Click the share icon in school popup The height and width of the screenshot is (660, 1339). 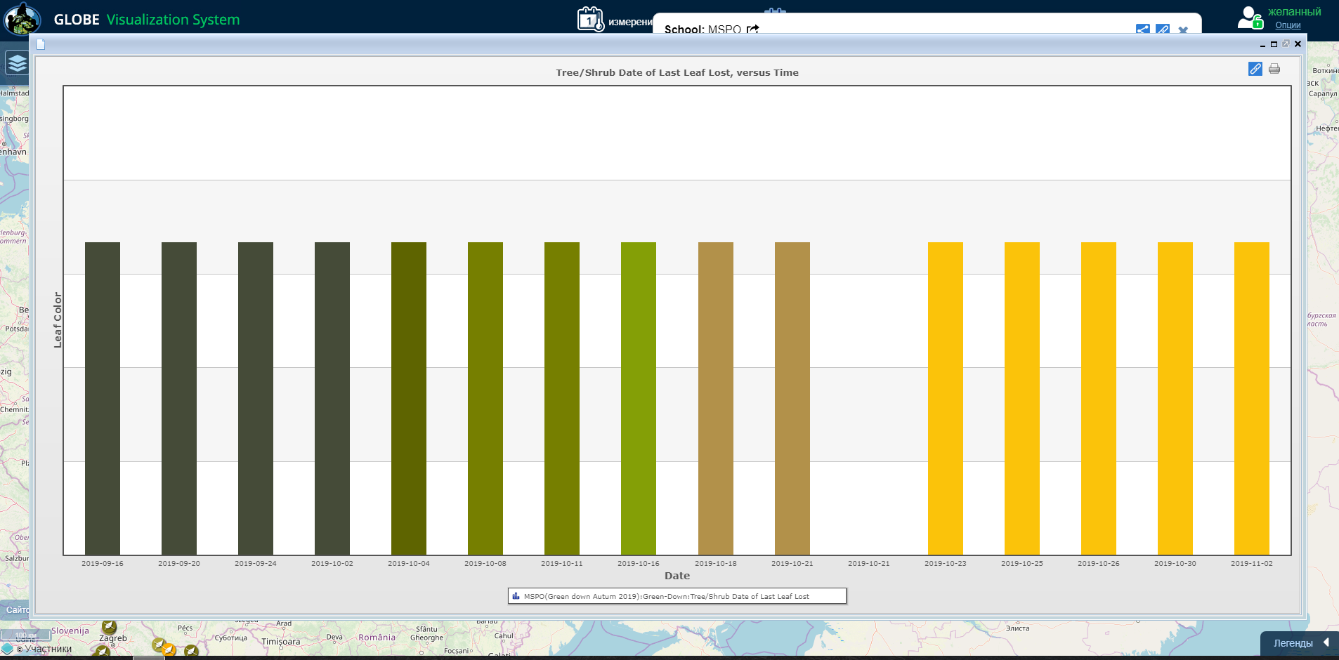1143,29
